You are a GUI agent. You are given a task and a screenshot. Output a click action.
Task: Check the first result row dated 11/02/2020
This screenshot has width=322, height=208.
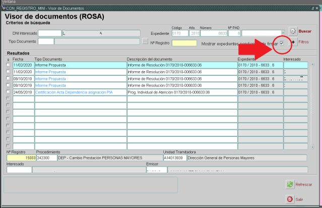coord(8,65)
